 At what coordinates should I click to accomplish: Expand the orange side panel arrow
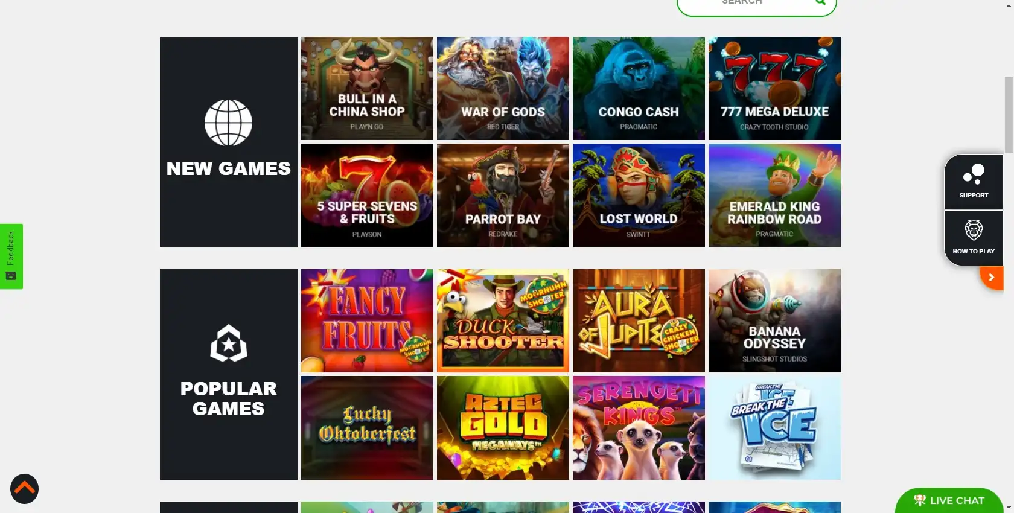coord(991,278)
